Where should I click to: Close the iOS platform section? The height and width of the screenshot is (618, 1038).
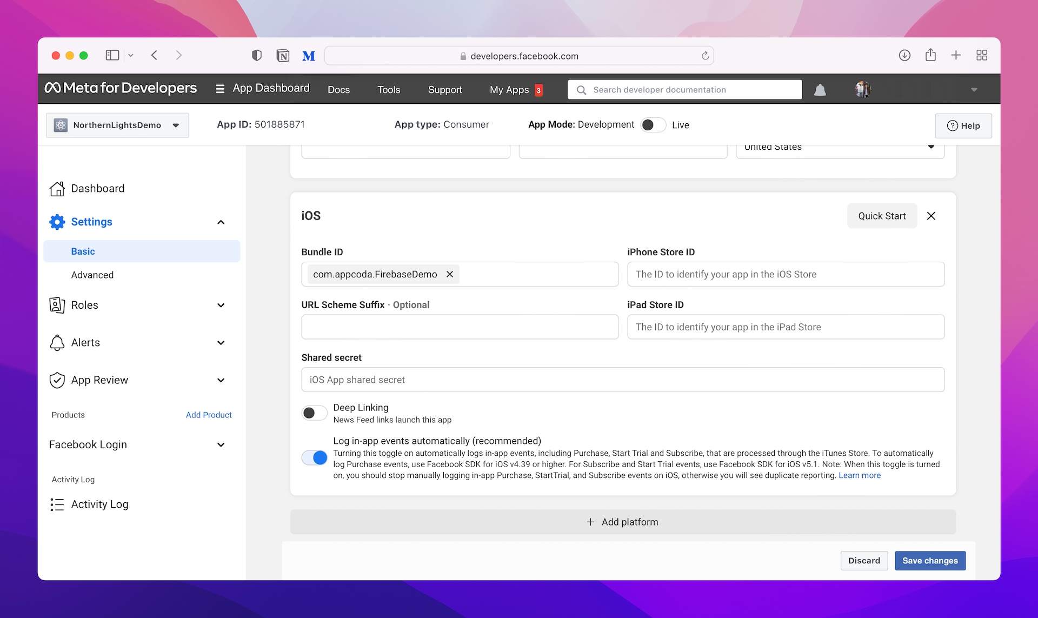931,216
